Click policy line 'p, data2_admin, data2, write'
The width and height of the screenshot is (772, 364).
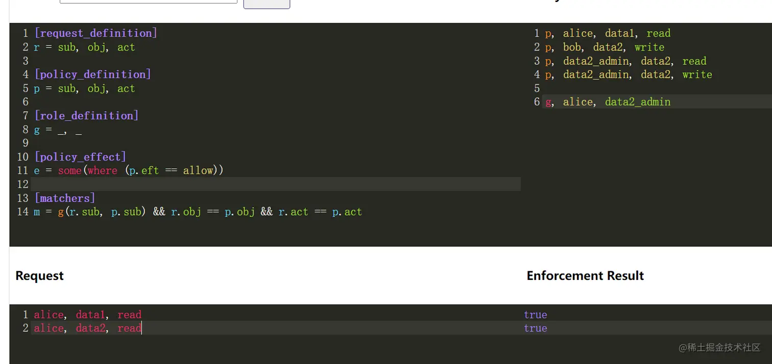629,75
